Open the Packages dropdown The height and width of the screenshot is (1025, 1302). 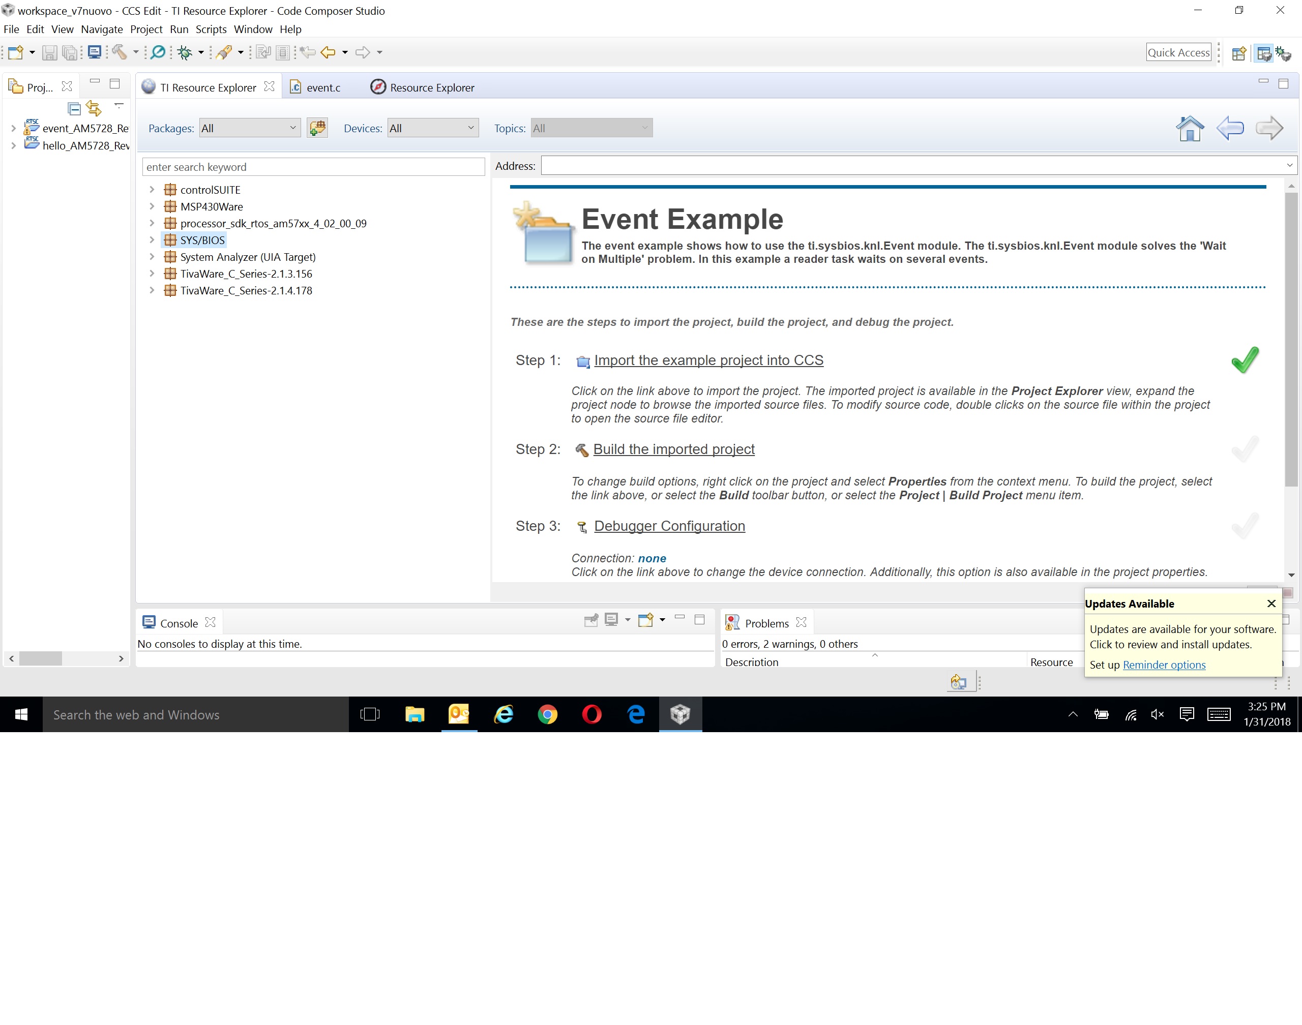point(250,128)
